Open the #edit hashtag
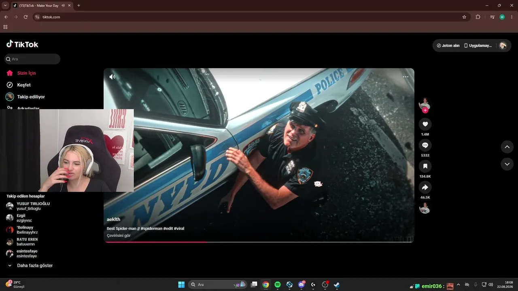518x291 pixels. (x=168, y=228)
